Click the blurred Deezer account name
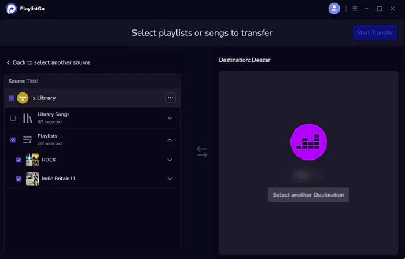Viewport: 405px width, 259px height. click(307, 175)
